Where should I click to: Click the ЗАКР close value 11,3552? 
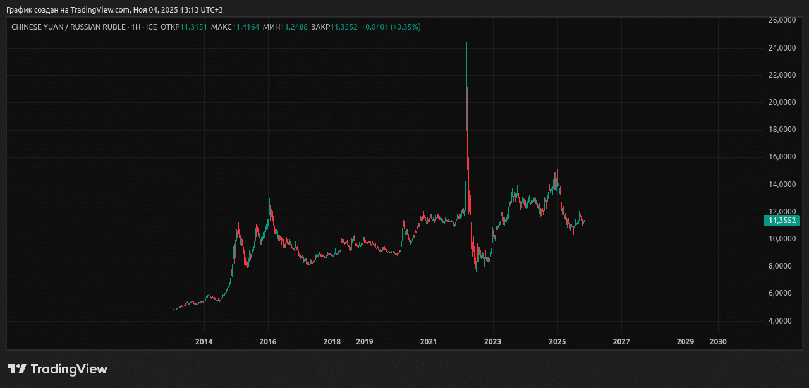click(x=344, y=27)
